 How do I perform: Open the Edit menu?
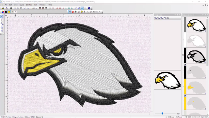pyautogui.click(x=11, y=5)
